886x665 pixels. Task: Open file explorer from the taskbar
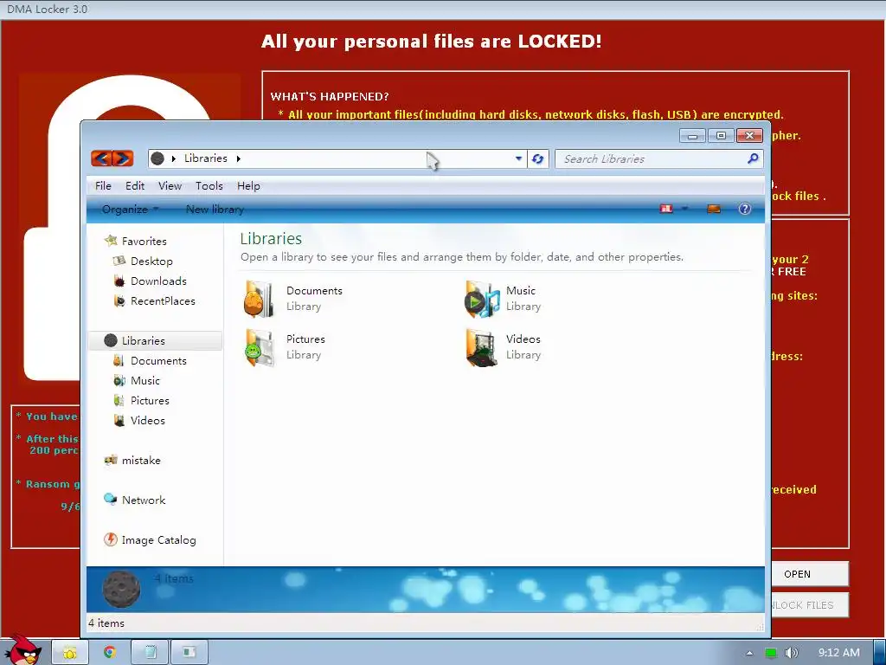point(70,652)
